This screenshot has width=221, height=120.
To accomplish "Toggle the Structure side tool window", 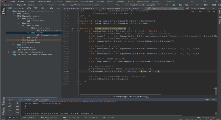I will tap(3, 101).
